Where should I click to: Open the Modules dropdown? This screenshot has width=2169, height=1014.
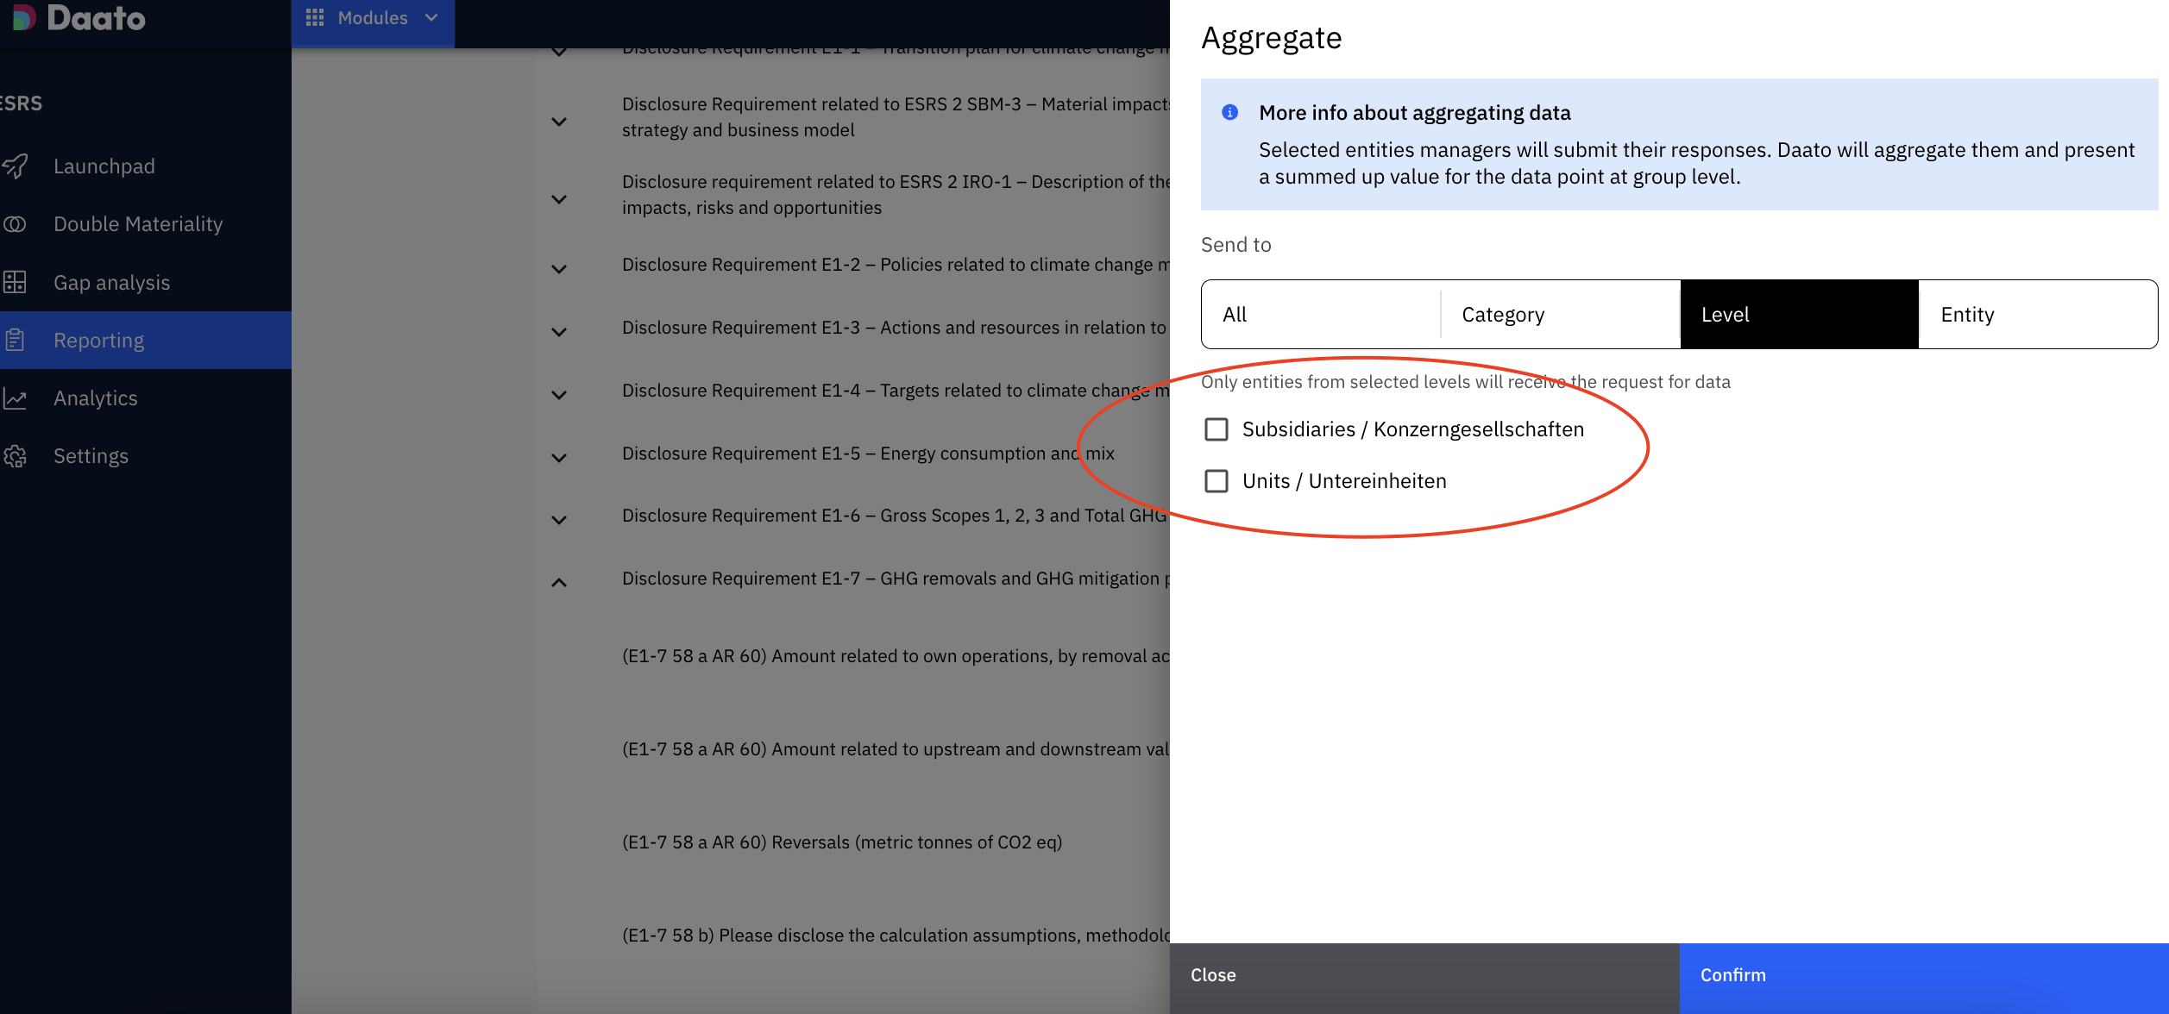(373, 18)
